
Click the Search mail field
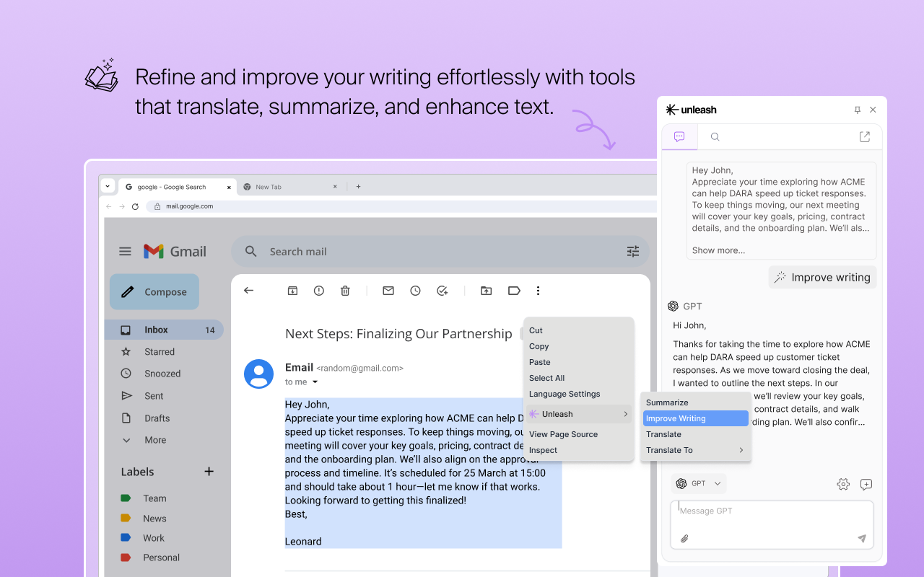[440, 252]
